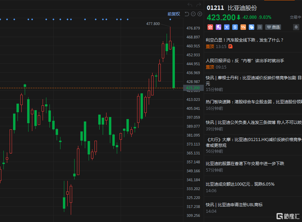Viewport: 302px width, 222px height.
Task: Open pinned news 利空凸显！汽车股全线下跌
Action: [245, 40]
